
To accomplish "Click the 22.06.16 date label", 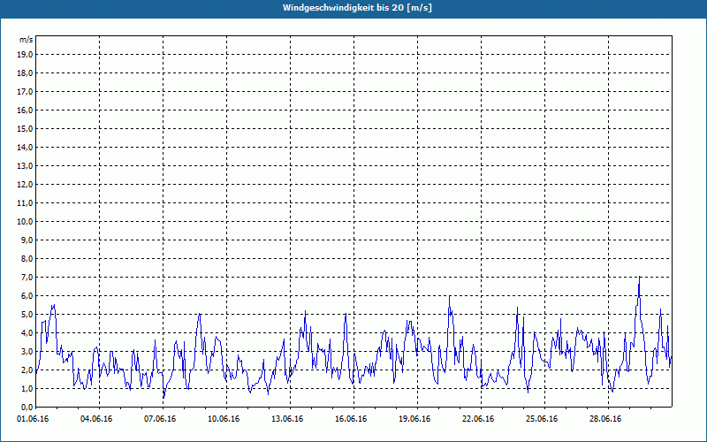I will pos(478,419).
